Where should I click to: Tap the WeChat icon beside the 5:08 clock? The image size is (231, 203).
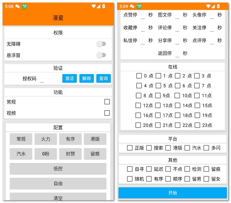click(x=17, y=6)
